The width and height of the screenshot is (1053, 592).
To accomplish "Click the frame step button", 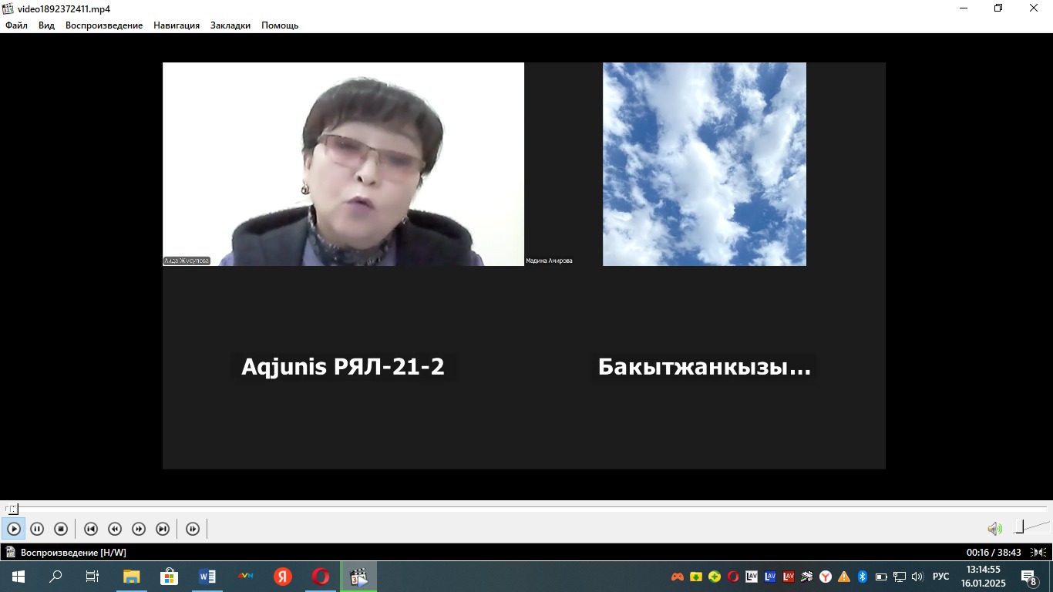I will click(x=193, y=529).
